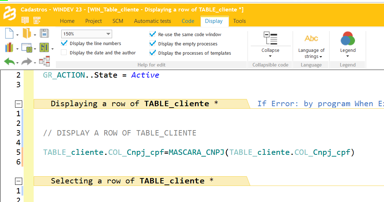Run the window test with the window GO icon

(27, 48)
